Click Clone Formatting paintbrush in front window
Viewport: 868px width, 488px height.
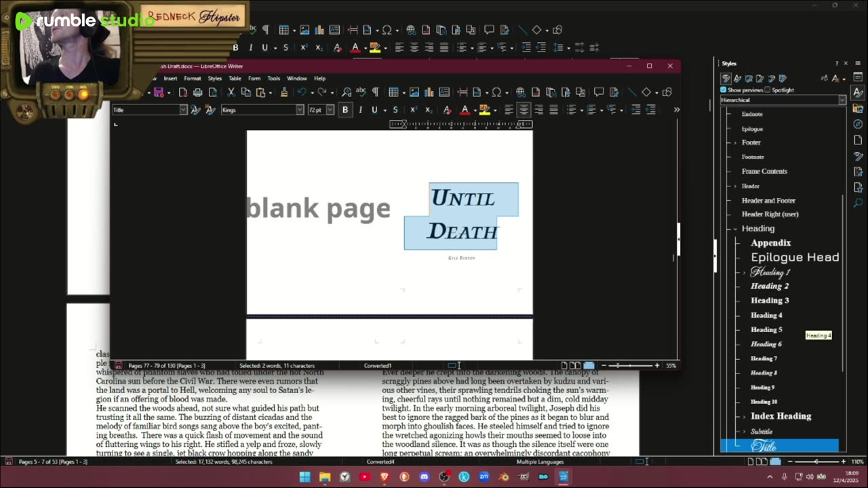pos(284,92)
